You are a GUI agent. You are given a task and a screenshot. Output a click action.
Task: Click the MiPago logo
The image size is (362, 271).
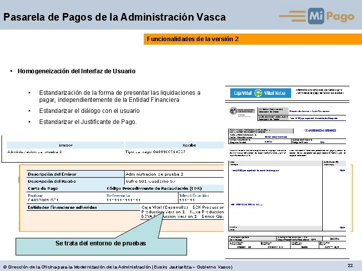tap(317, 16)
